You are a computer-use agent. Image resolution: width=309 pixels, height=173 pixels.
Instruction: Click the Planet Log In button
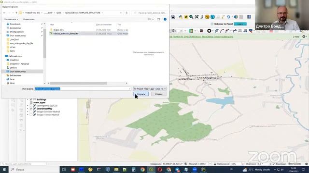tap(240, 24)
